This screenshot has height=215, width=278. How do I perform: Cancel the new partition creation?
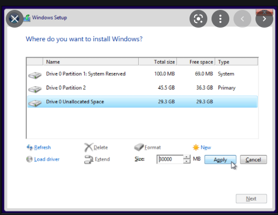tap(253, 160)
